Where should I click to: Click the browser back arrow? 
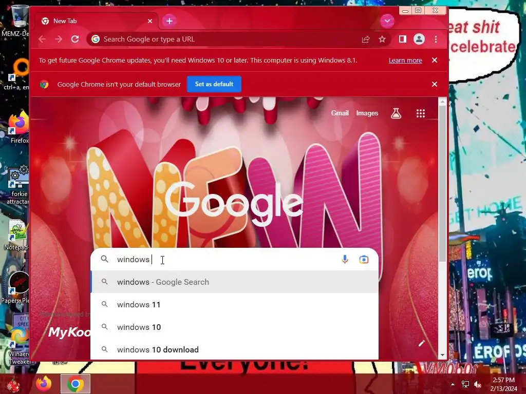pyautogui.click(x=42, y=39)
